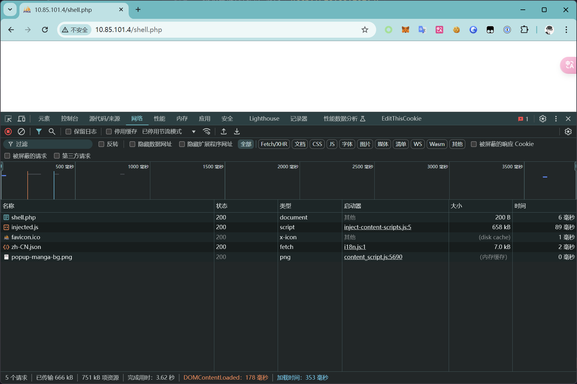Toggle device toolbar icon

point(21,119)
